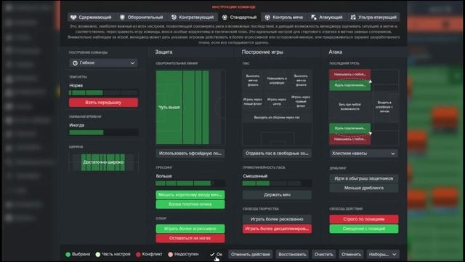Toggle the upper Ждать подключения zone
Viewport: 465px width, 262px height.
coord(350,85)
